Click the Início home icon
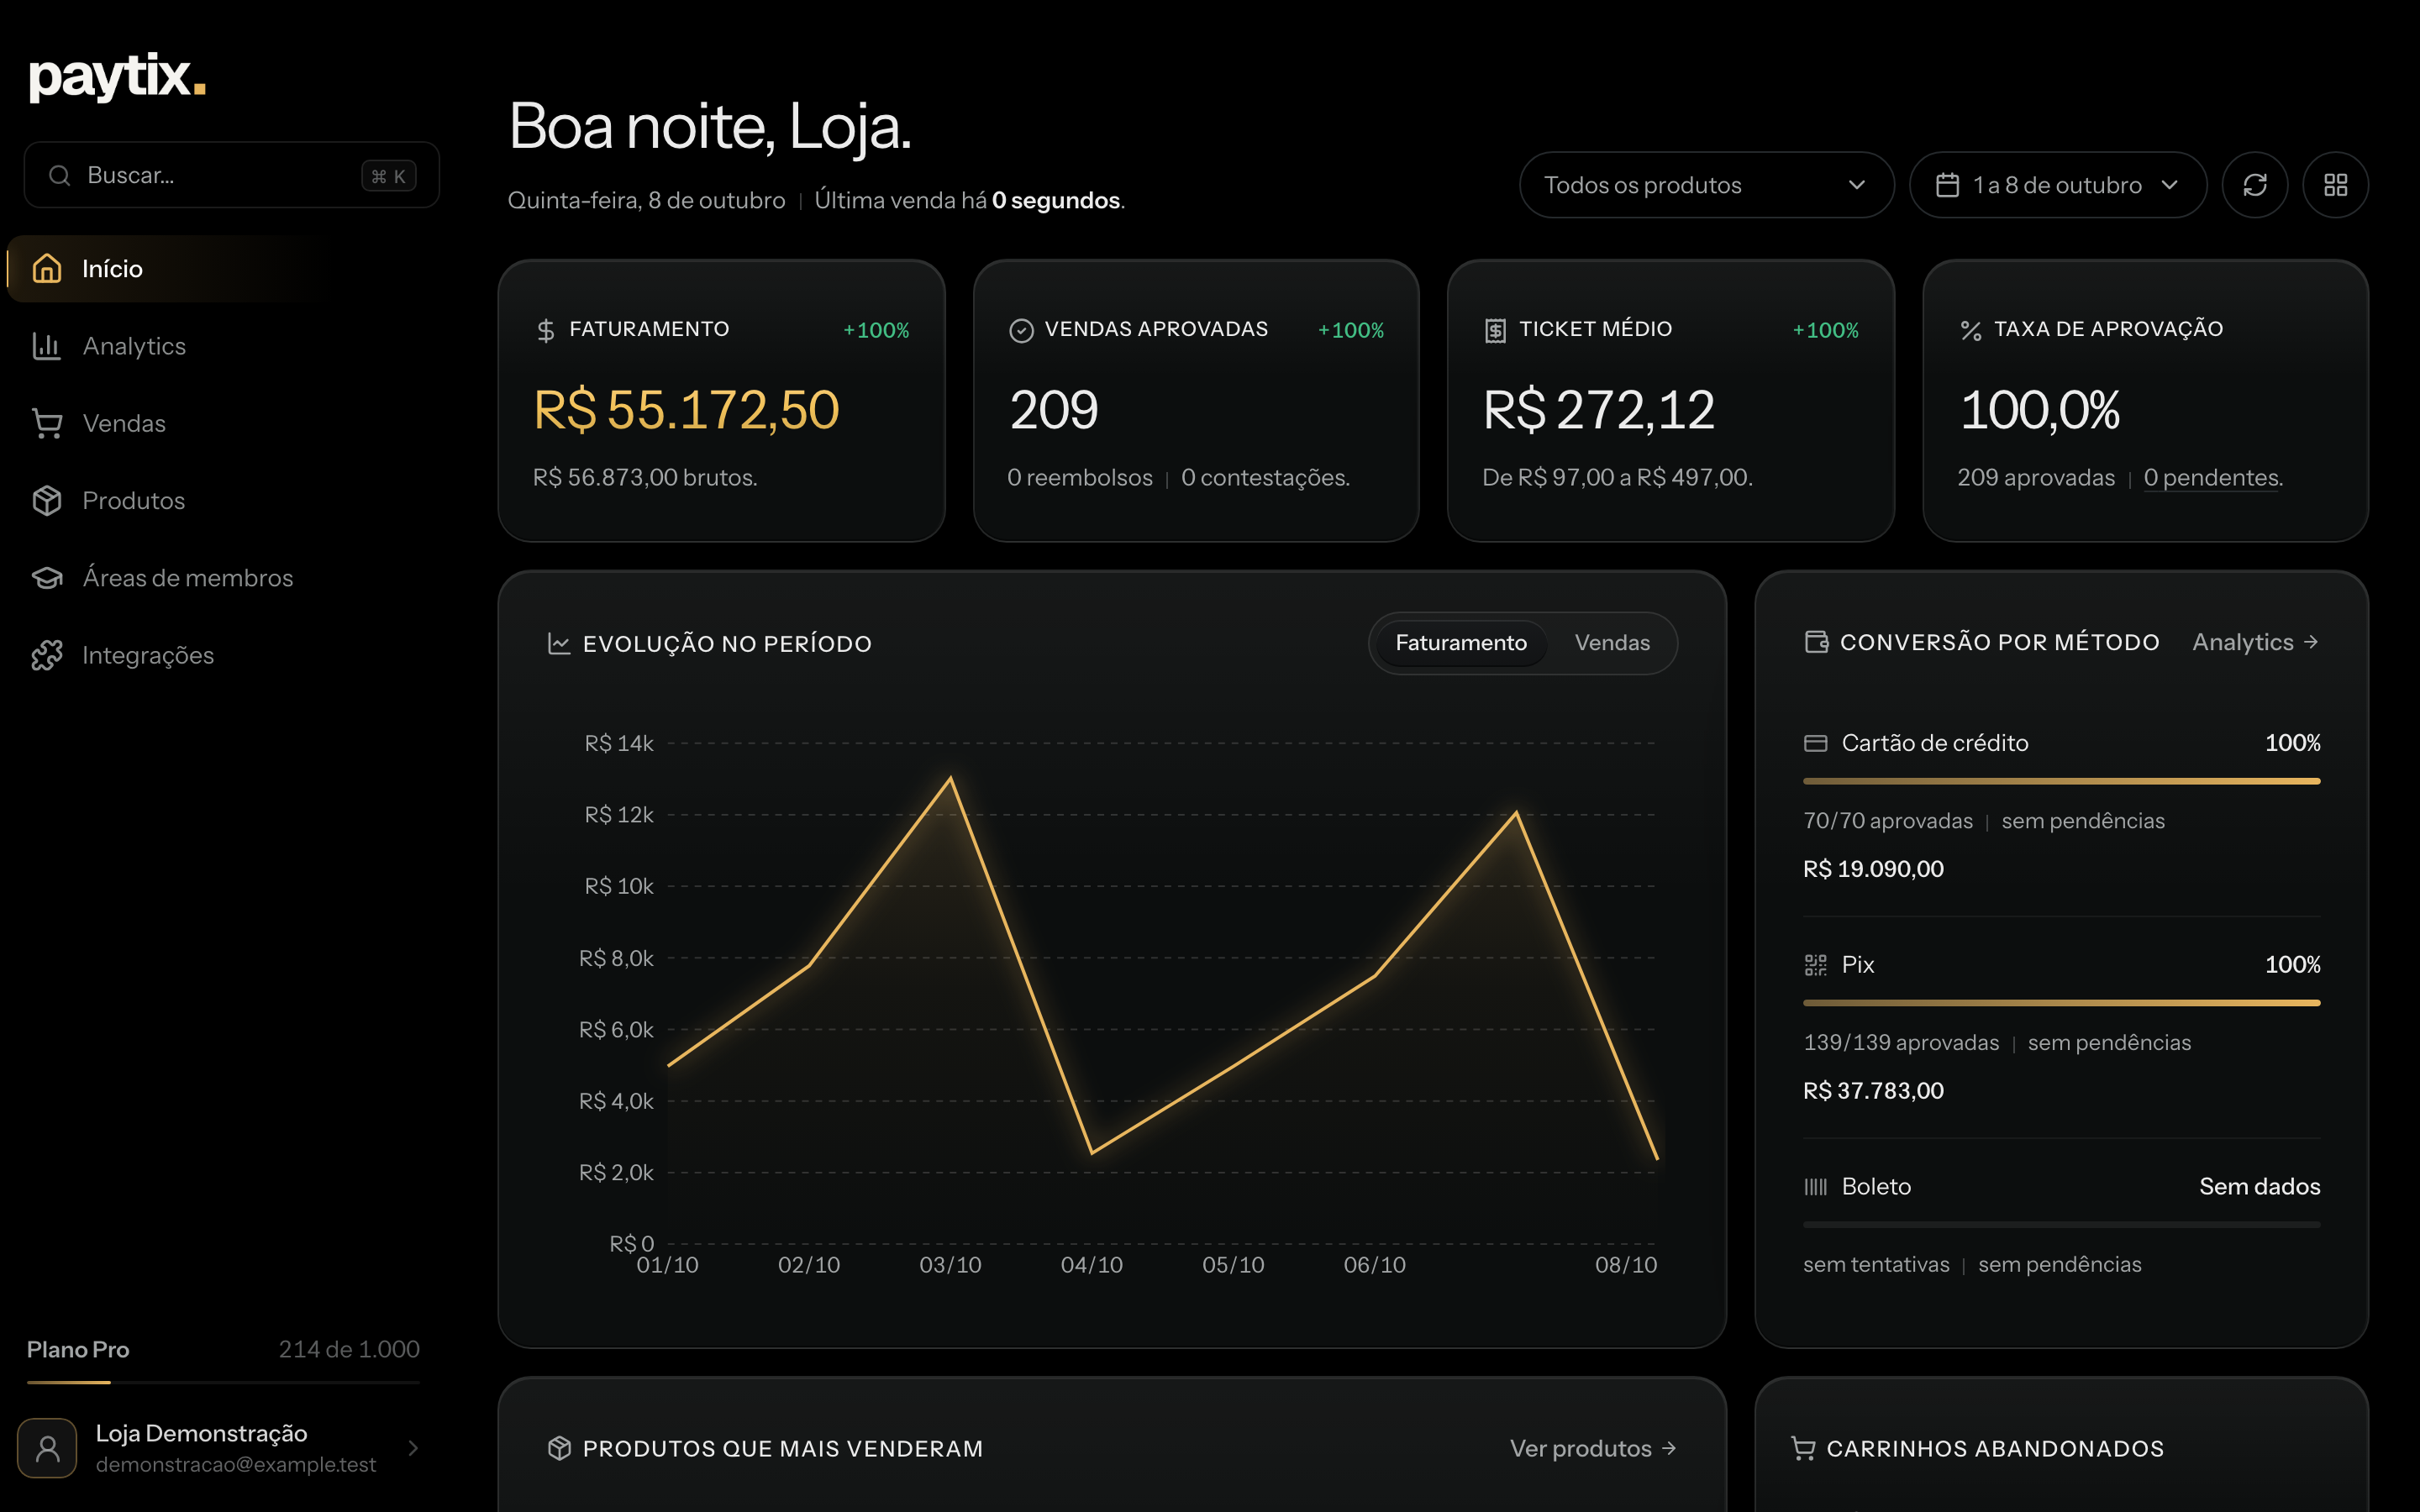The height and width of the screenshot is (1512, 2420). (x=47, y=268)
